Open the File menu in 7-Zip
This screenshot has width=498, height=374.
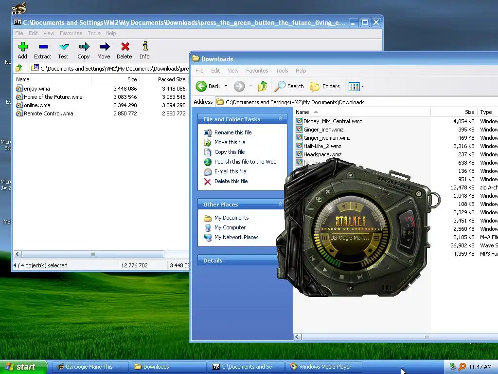pos(19,33)
